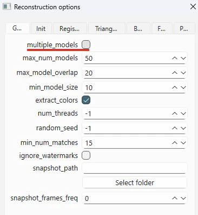Enable the multiple_models checkbox
Viewport: 198px width, 215px height.
pyautogui.click(x=86, y=45)
